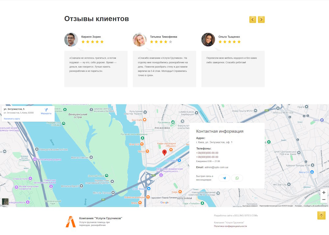The image size is (329, 235).
Task: Open Татьяна Тимофеева's avatar photo
Action: pos(139,39)
